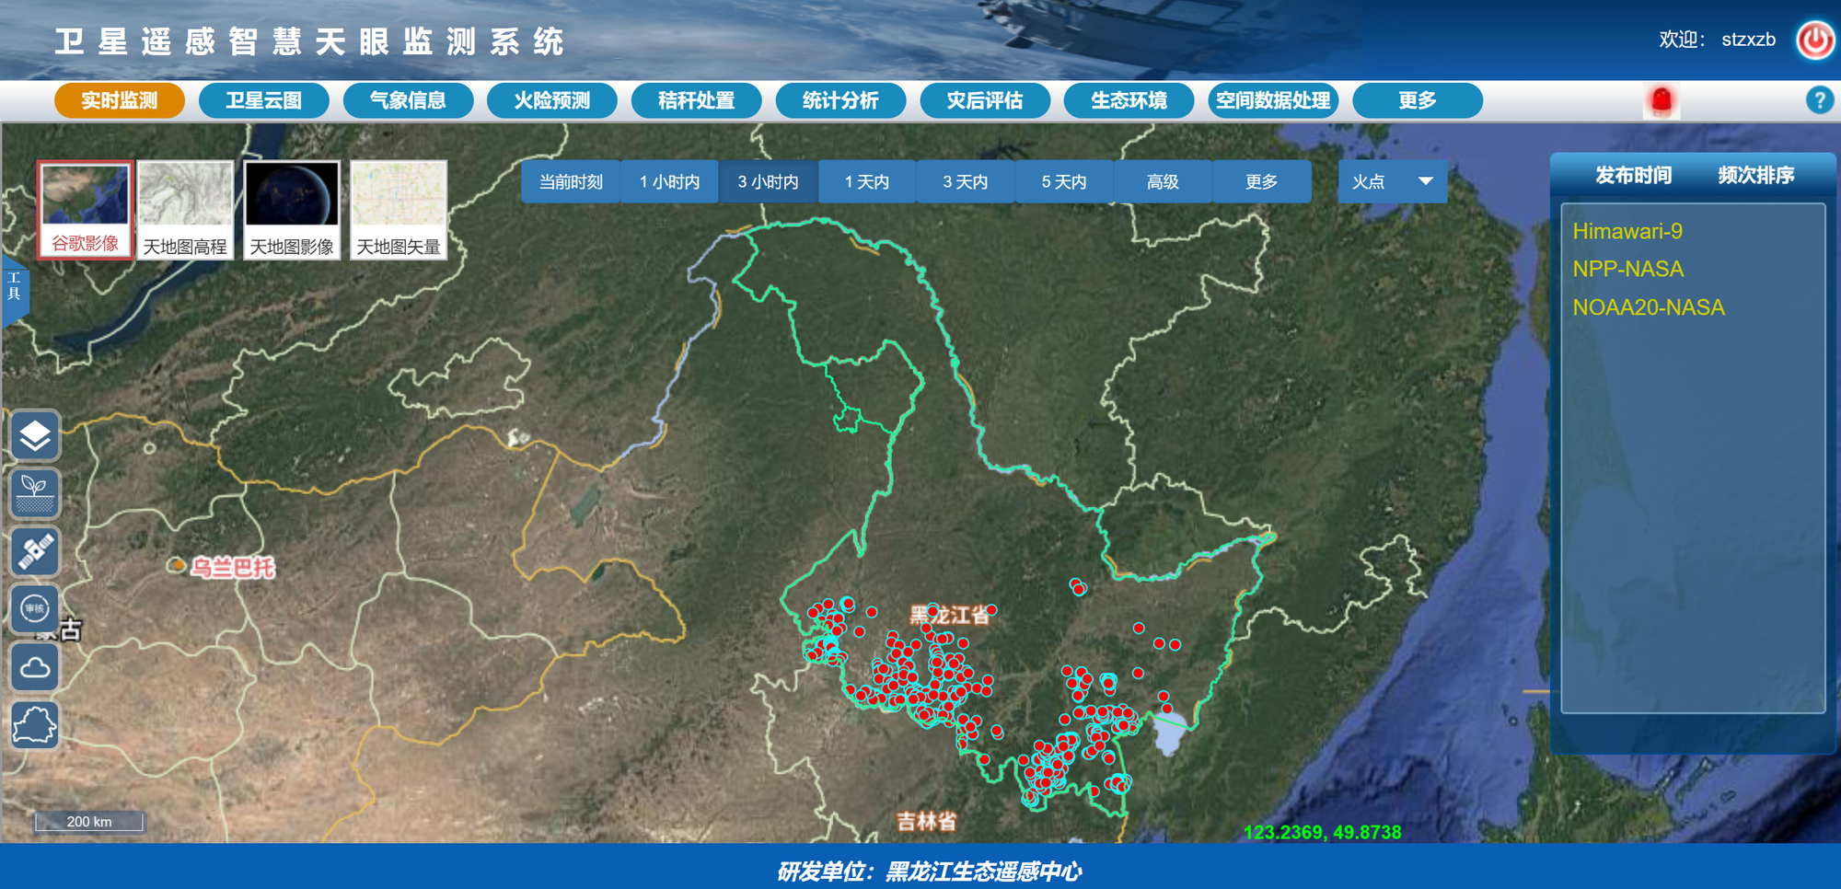
Task: Open help via question mark icon
Action: (1818, 100)
